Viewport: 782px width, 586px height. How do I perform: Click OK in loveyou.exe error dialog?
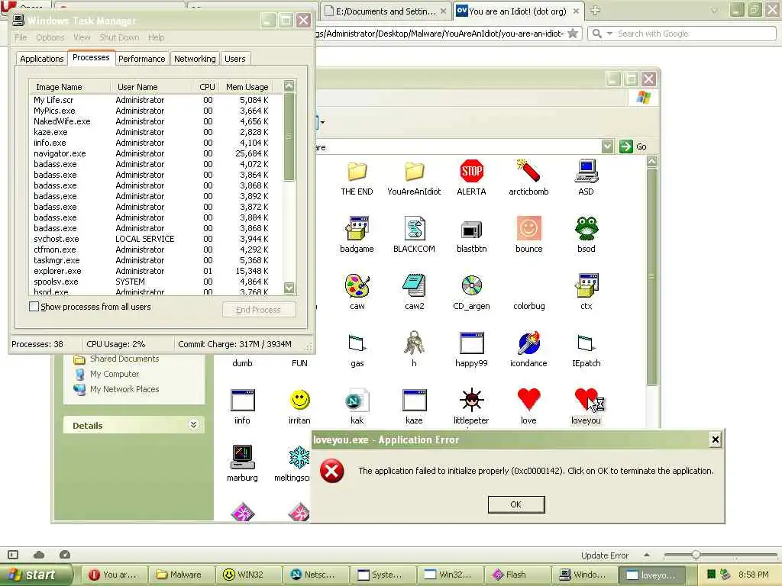516,504
